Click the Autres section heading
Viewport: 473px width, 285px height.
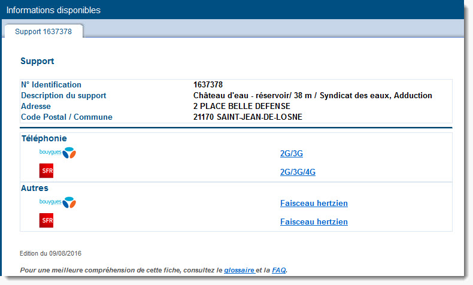tap(35, 188)
